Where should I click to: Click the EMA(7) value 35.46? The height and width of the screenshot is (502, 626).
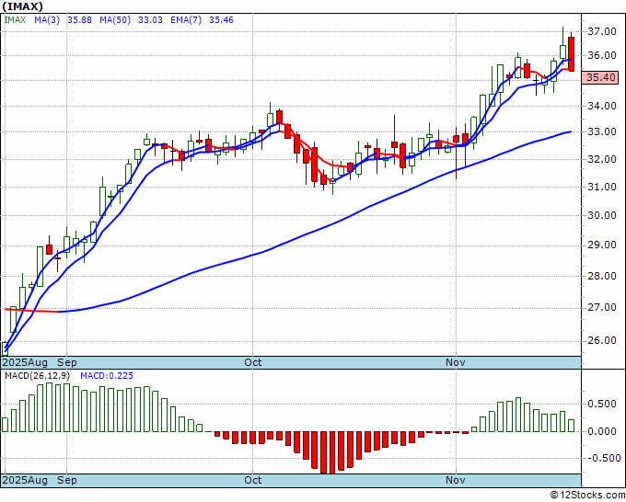coord(221,20)
